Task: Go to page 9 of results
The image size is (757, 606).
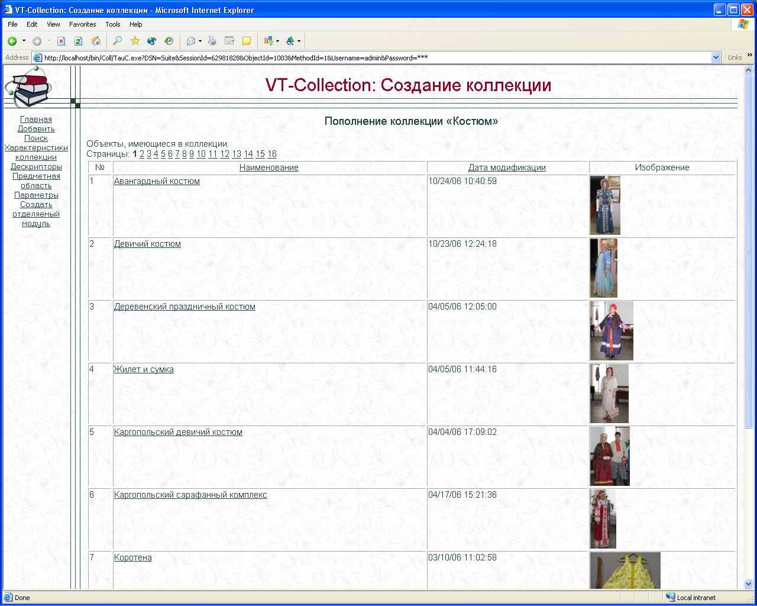Action: click(x=192, y=154)
